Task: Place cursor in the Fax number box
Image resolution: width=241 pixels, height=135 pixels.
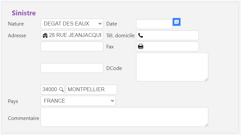Action: 170,46
